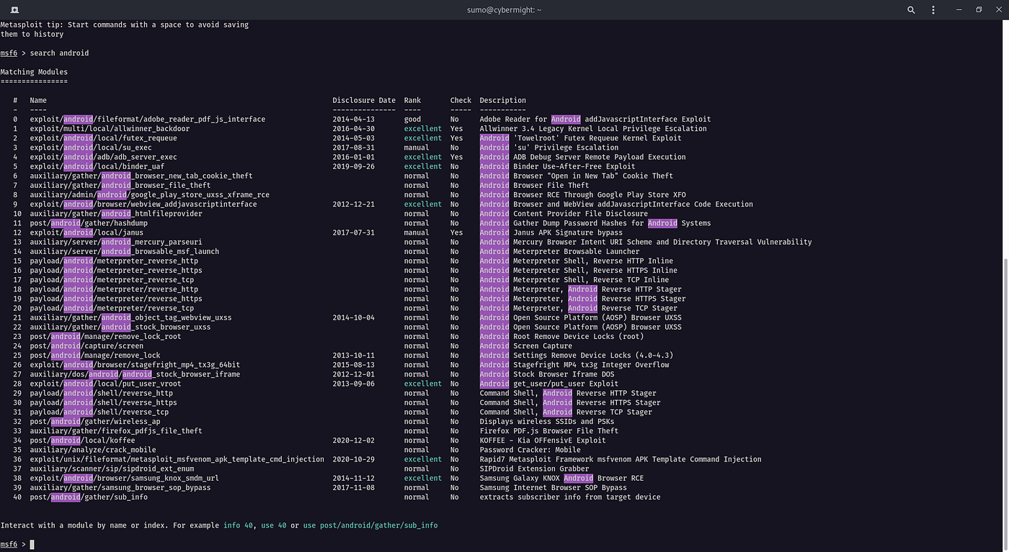The width and height of the screenshot is (1009, 552).
Task: Select payload/android/meterpreter/reverse_http stager
Action: click(x=114, y=289)
